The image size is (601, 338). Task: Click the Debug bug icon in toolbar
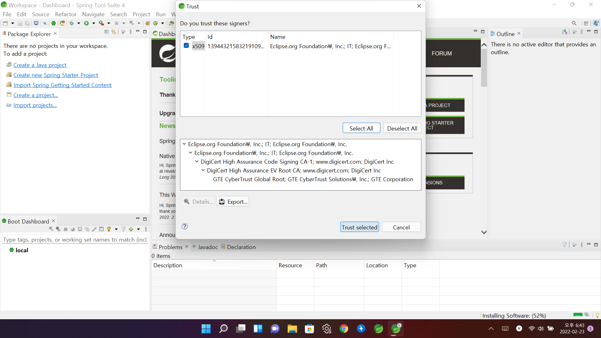click(72, 23)
